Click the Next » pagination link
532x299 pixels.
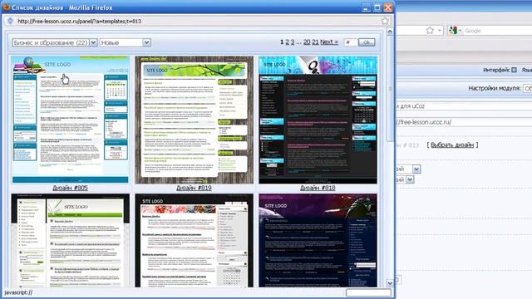tap(329, 42)
